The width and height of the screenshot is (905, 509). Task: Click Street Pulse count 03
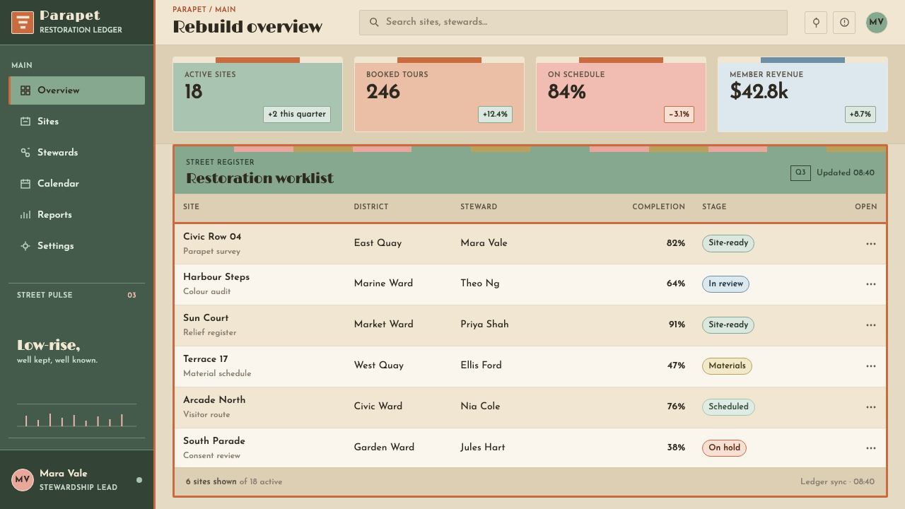pyautogui.click(x=132, y=296)
